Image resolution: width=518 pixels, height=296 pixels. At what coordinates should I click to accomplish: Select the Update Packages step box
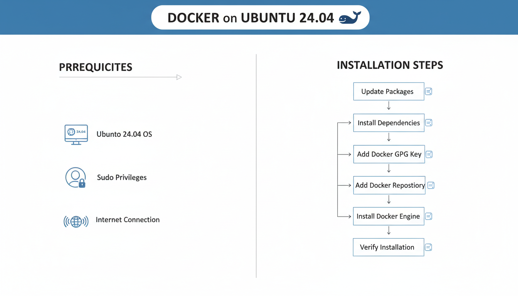pos(388,91)
